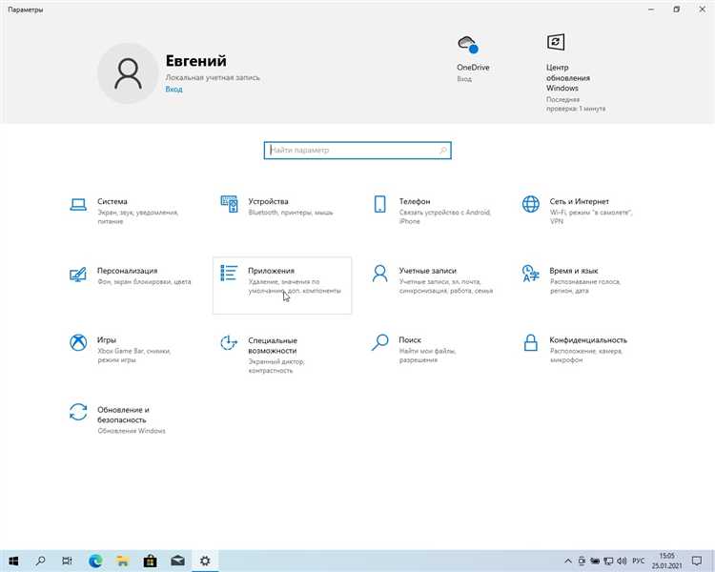
Task: Launch Microsoft Edge from the taskbar
Action: coord(95,561)
